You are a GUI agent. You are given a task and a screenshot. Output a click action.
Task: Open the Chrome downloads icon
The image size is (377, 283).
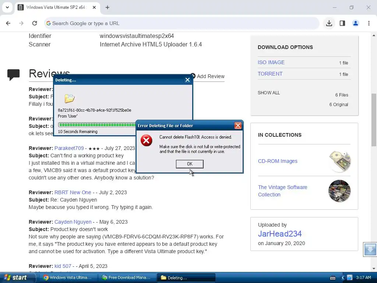(329, 23)
